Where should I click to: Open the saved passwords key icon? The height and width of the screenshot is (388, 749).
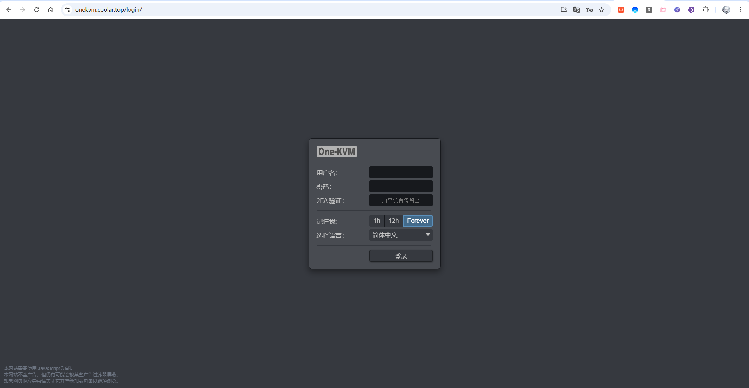click(x=589, y=10)
